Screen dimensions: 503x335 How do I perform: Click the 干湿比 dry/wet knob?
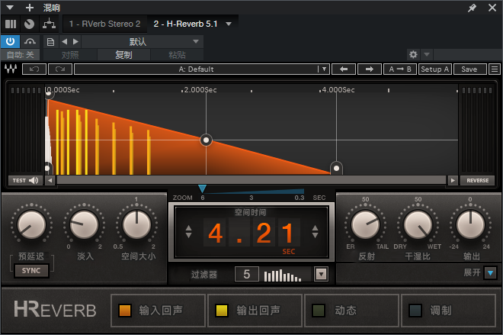[x=418, y=224]
